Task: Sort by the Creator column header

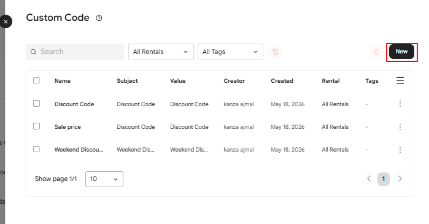Action: pos(234,81)
